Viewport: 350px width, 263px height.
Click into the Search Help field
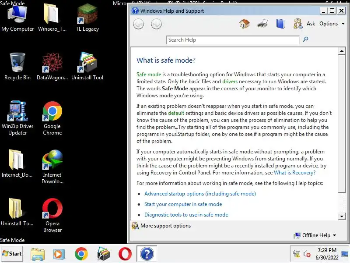coord(233,40)
